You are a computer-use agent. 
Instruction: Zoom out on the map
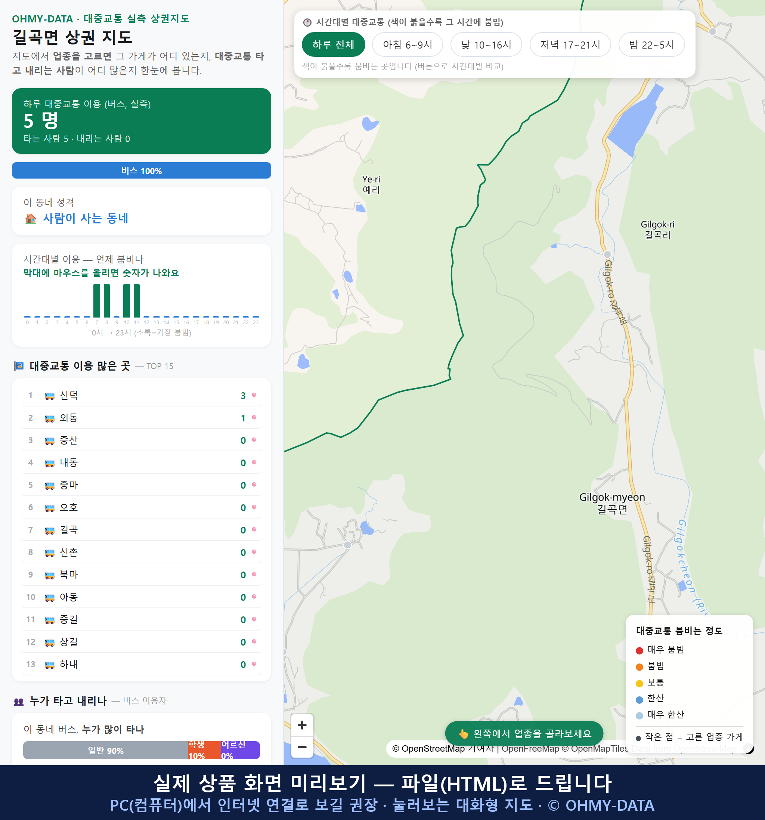(x=302, y=747)
